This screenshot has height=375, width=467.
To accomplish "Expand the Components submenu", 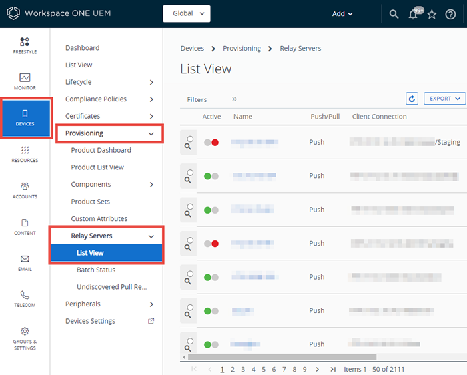I will click(151, 185).
